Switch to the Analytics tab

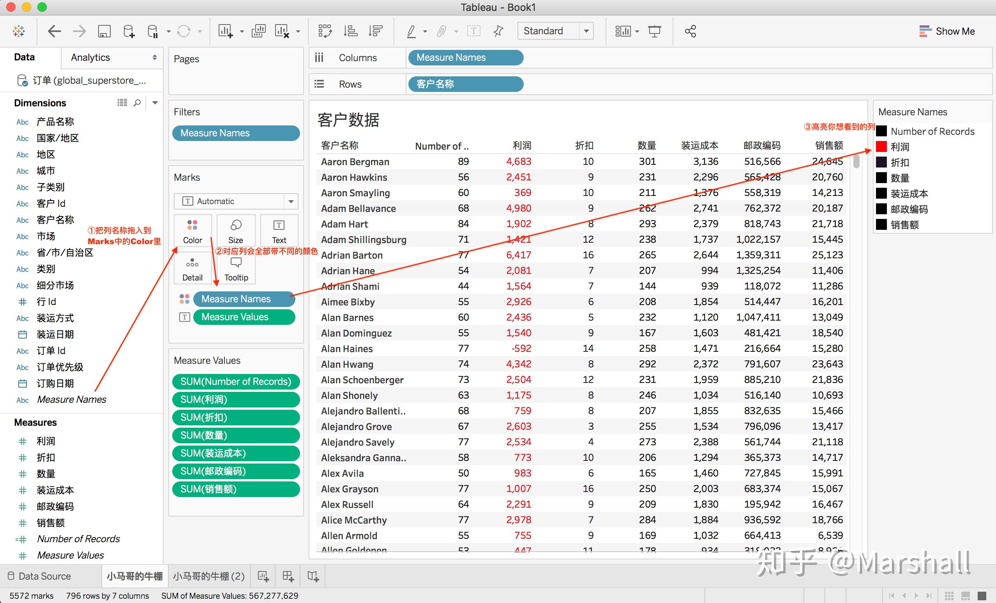click(x=90, y=57)
